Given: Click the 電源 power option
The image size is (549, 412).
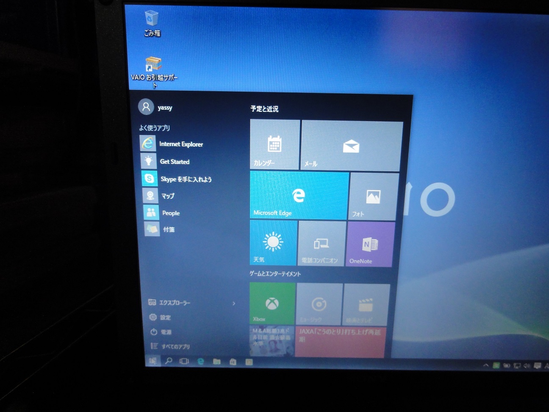Looking at the screenshot, I should pyautogui.click(x=161, y=332).
